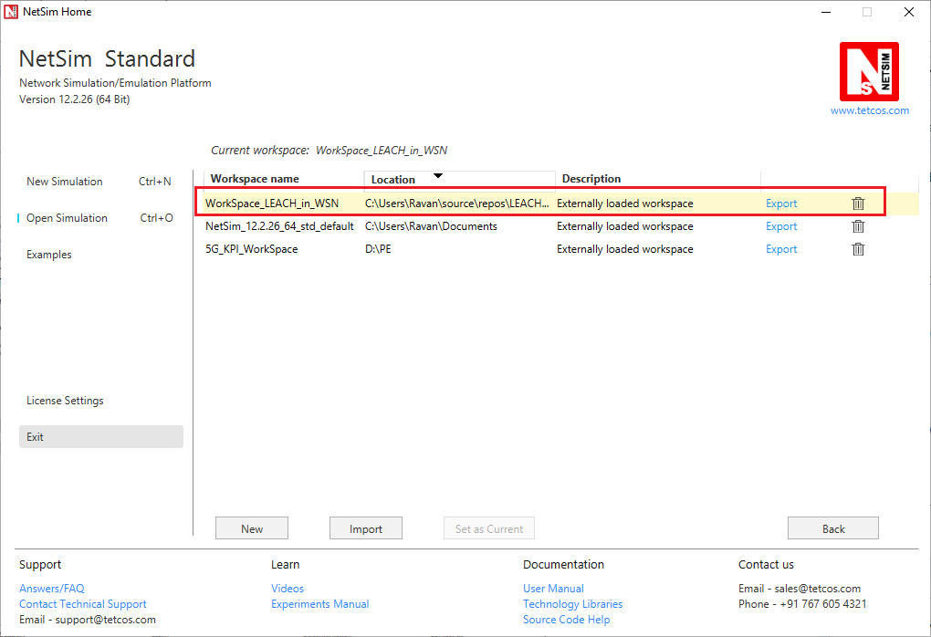Delete the WorkSpace_LEACH_in_WSN workspace via trash icon
This screenshot has height=637, width=931.
pyautogui.click(x=858, y=204)
